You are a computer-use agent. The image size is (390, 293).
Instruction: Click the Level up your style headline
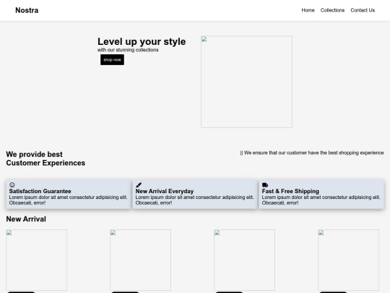pos(142,41)
